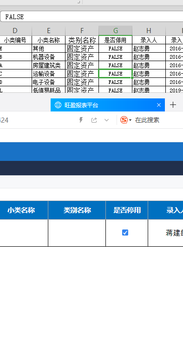Screen dimensions: 183x347
Task: Open the search engine selector arrow
Action: coord(130,120)
